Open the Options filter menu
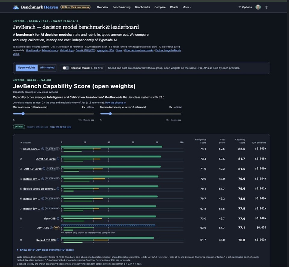The height and width of the screenshot is (267, 289). (x=245, y=7)
